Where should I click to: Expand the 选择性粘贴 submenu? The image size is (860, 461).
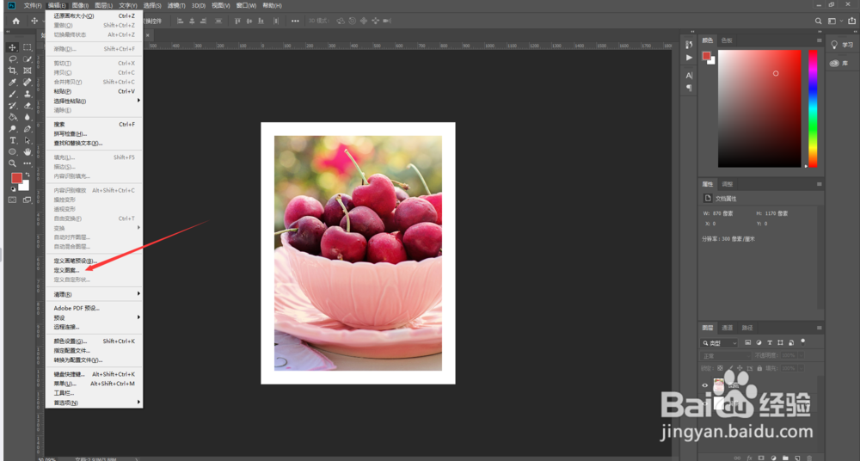point(95,101)
